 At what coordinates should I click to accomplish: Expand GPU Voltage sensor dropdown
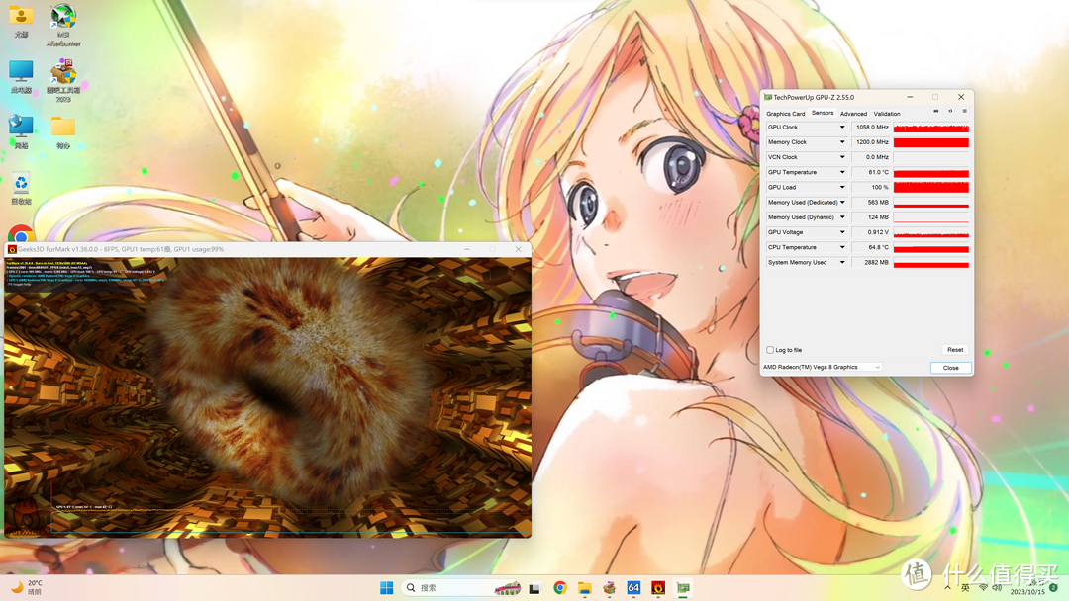tap(842, 232)
